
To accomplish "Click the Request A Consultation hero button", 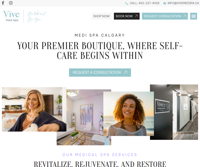I will pos(100,73).
